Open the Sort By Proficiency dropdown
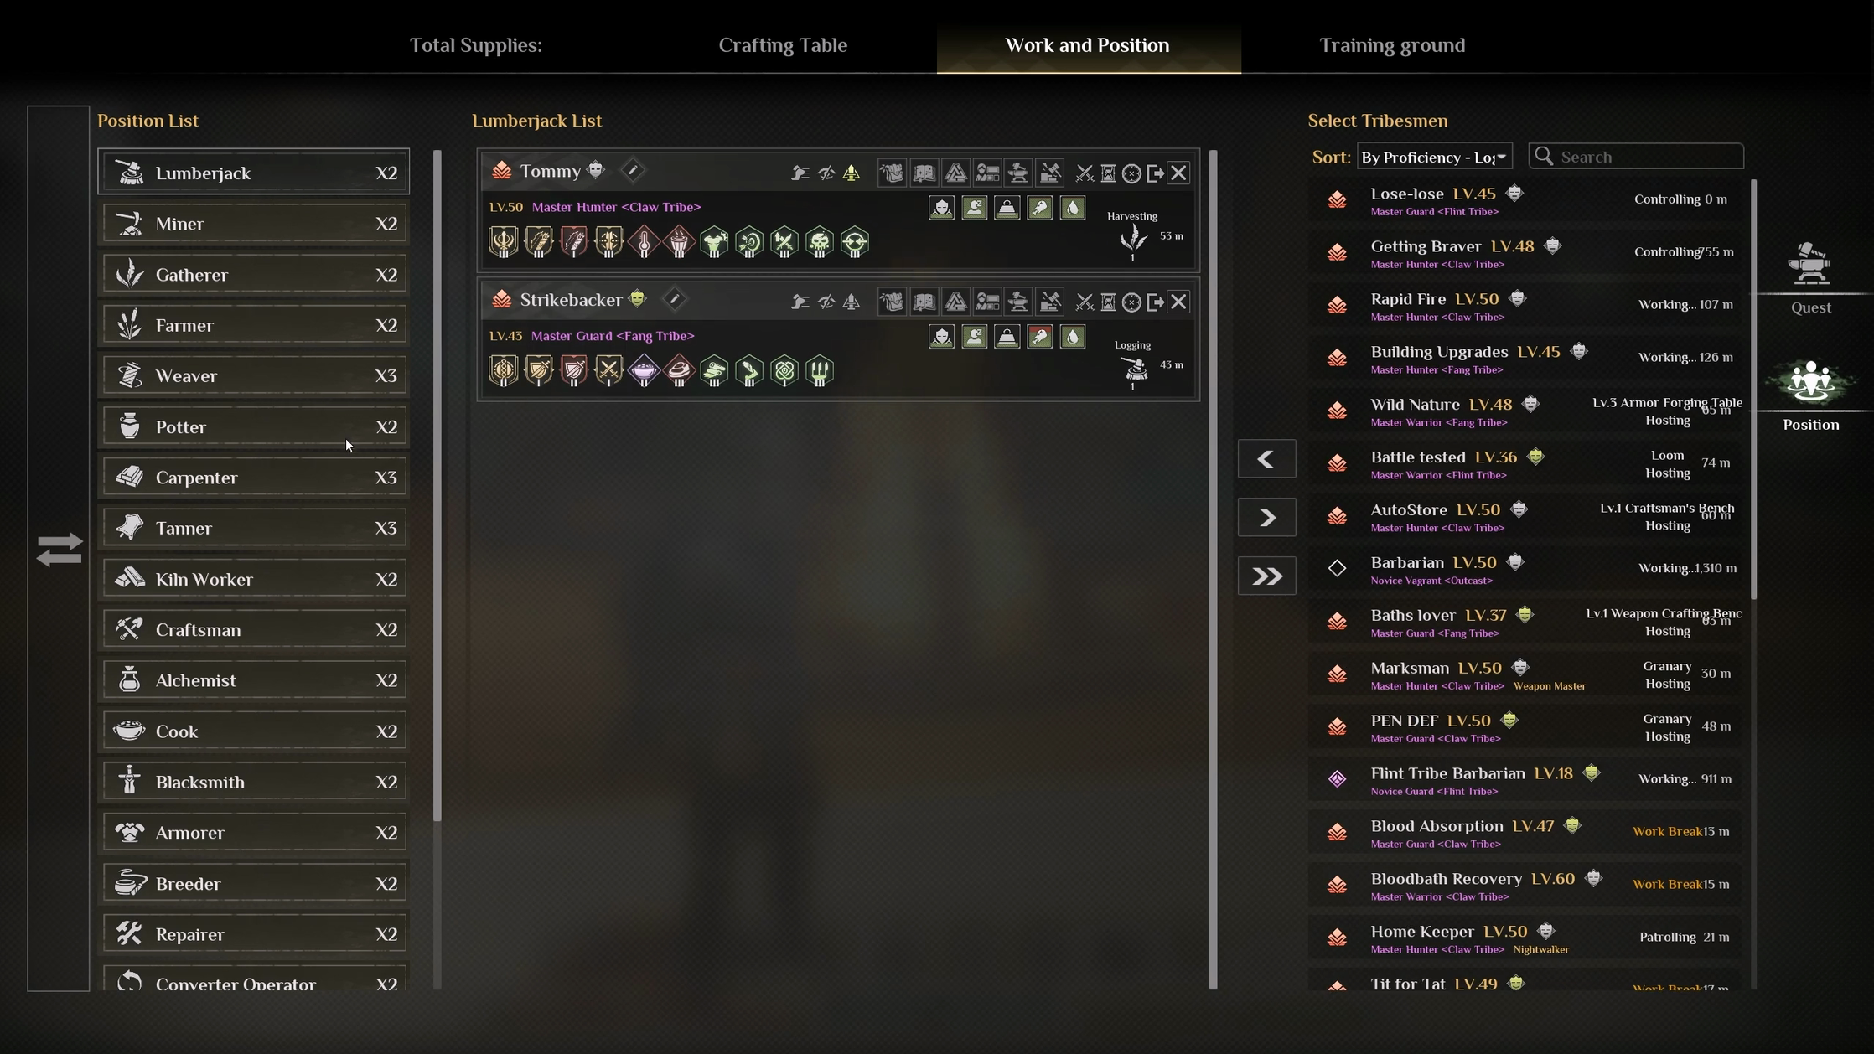This screenshot has width=1874, height=1054. point(1434,157)
